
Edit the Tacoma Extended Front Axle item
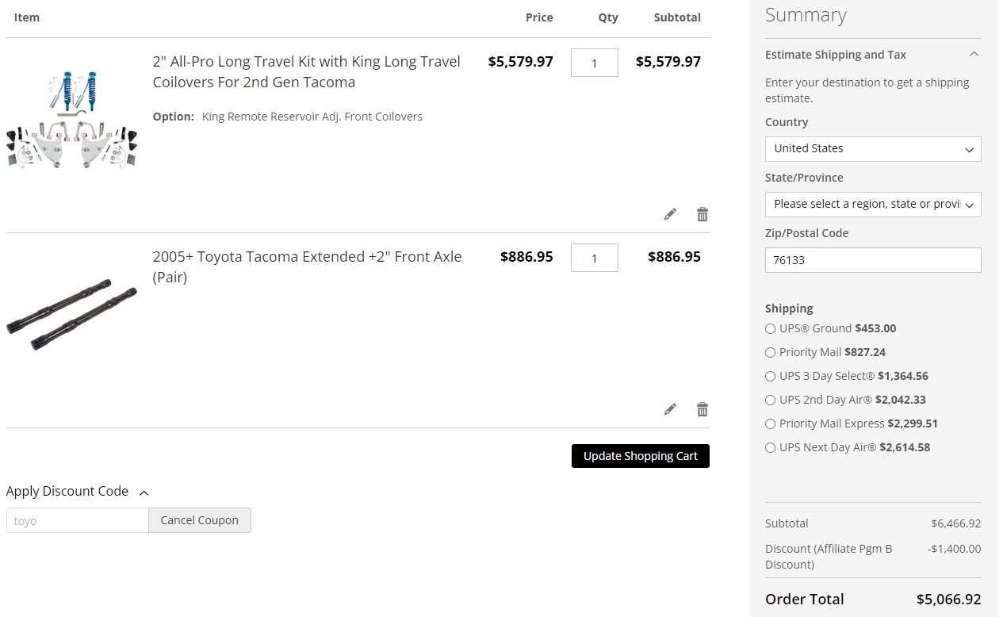click(670, 409)
